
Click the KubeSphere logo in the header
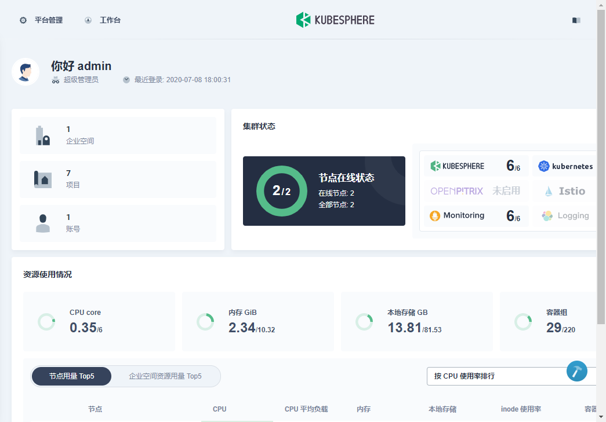(335, 20)
